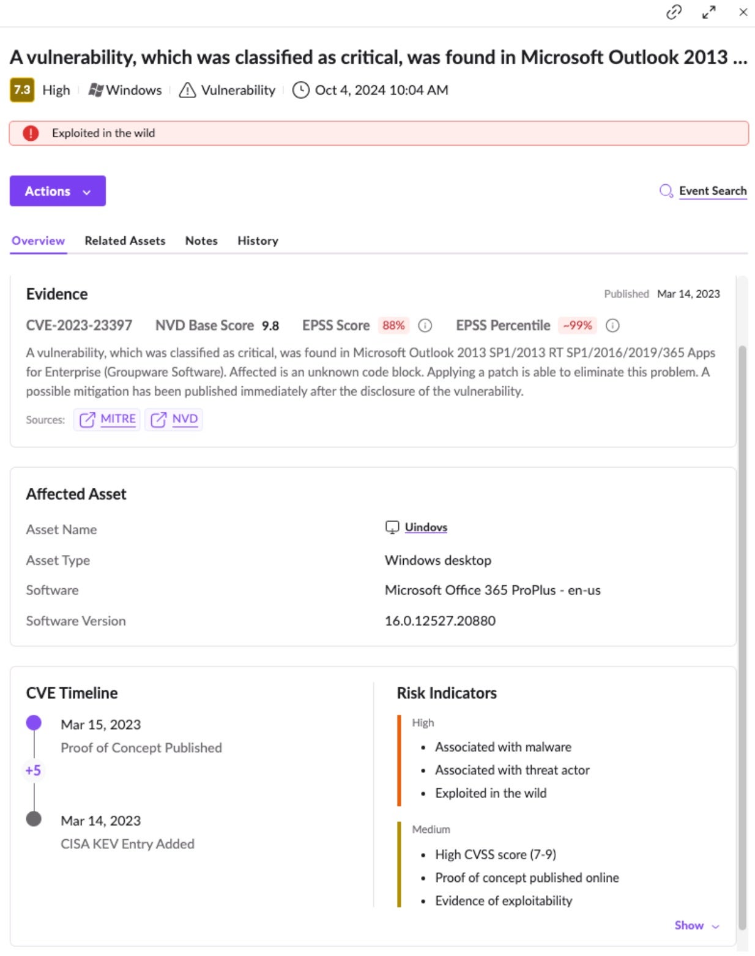This screenshot has width=755, height=956.
Task: Click the NVD external link icon
Action: pos(158,419)
